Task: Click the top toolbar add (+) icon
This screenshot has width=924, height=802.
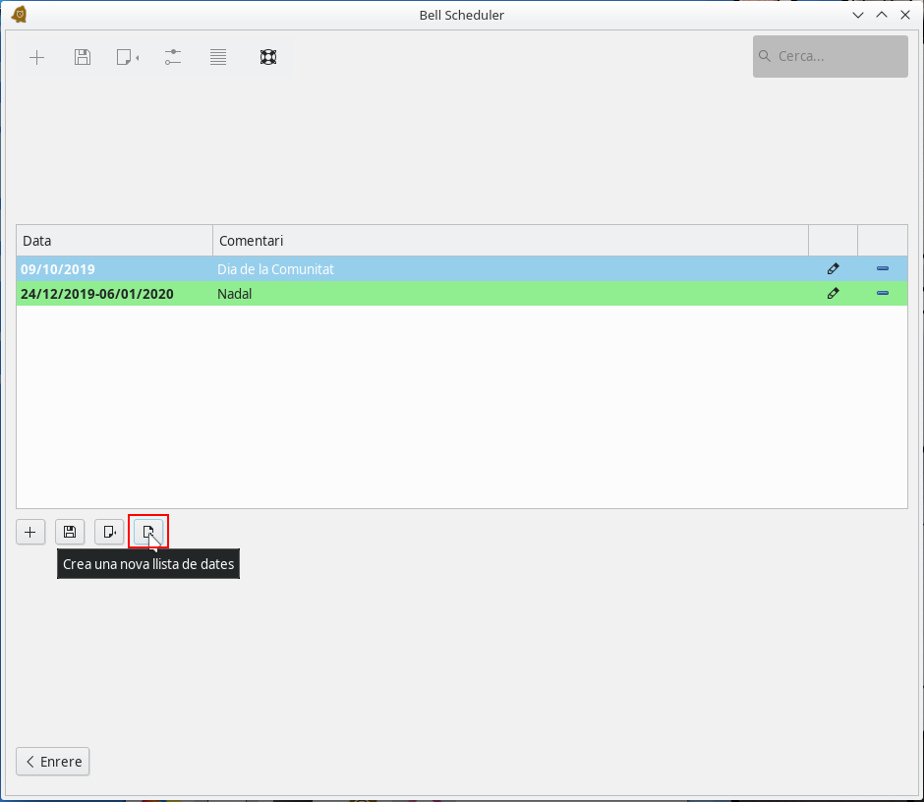Action: (36, 57)
